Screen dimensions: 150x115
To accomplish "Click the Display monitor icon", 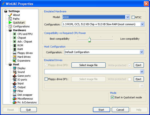I will (x=14, y=68).
